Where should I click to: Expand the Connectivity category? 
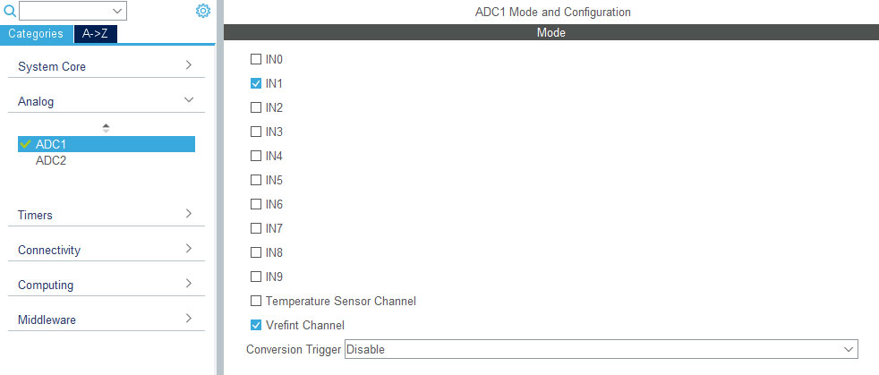point(106,250)
